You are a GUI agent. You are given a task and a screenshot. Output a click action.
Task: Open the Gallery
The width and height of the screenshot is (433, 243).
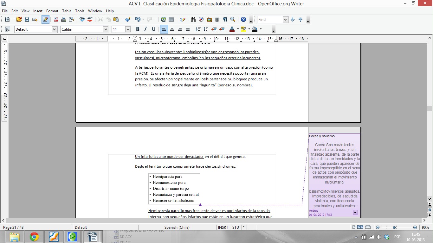[209, 20]
